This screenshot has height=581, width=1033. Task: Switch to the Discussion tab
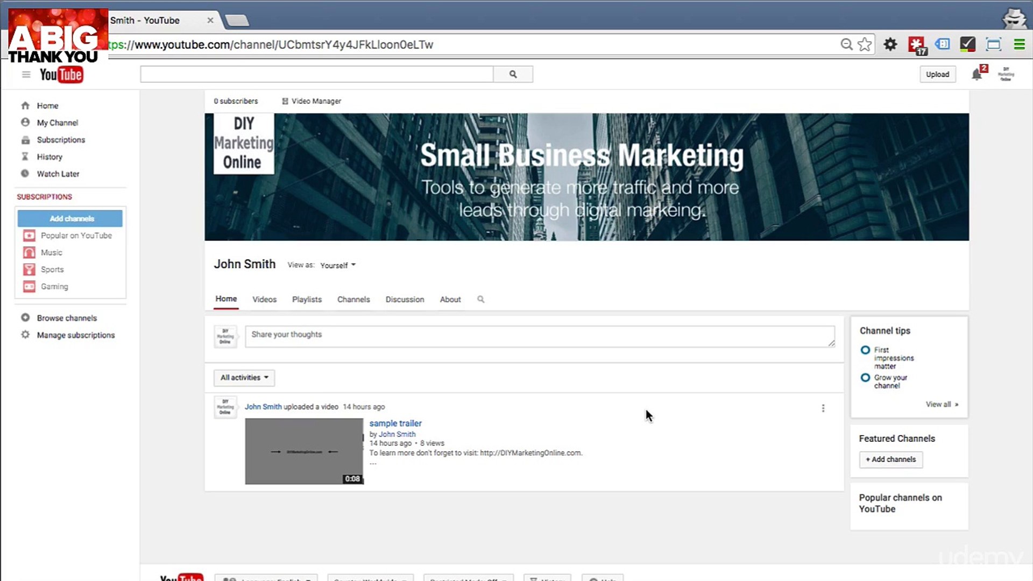tap(405, 299)
